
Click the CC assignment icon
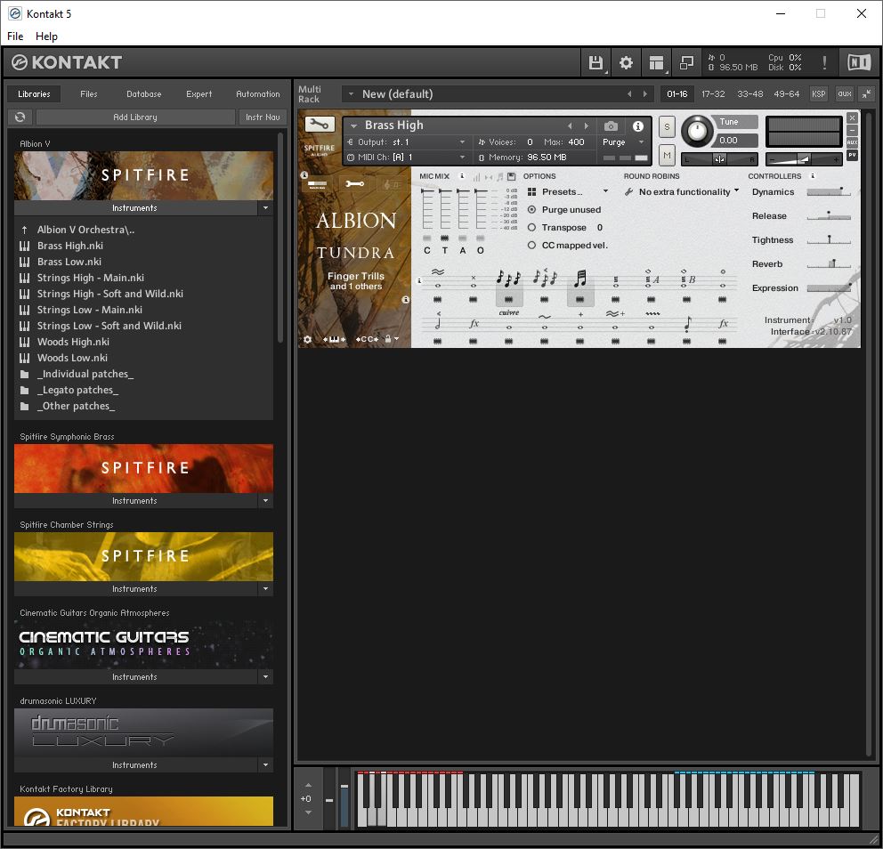(x=367, y=339)
